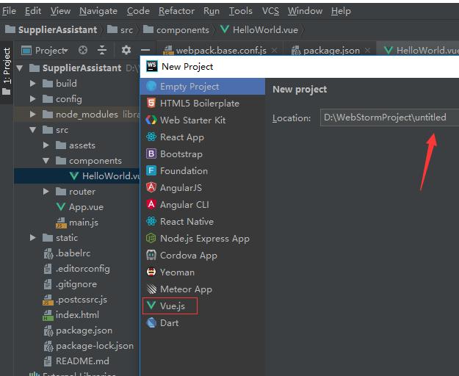459x376 pixels.
Task: Open the Refactor menu
Action: click(176, 11)
